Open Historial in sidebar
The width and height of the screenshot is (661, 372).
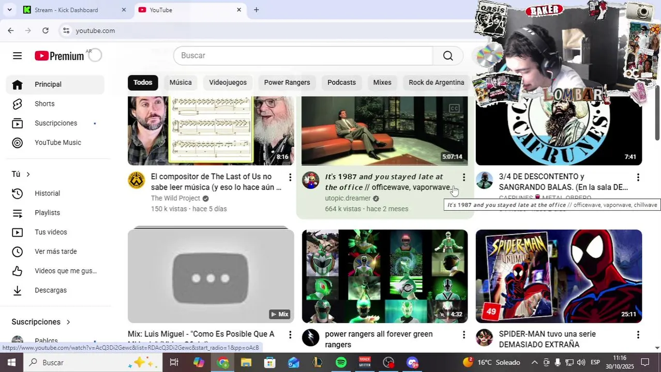pyautogui.click(x=55, y=193)
